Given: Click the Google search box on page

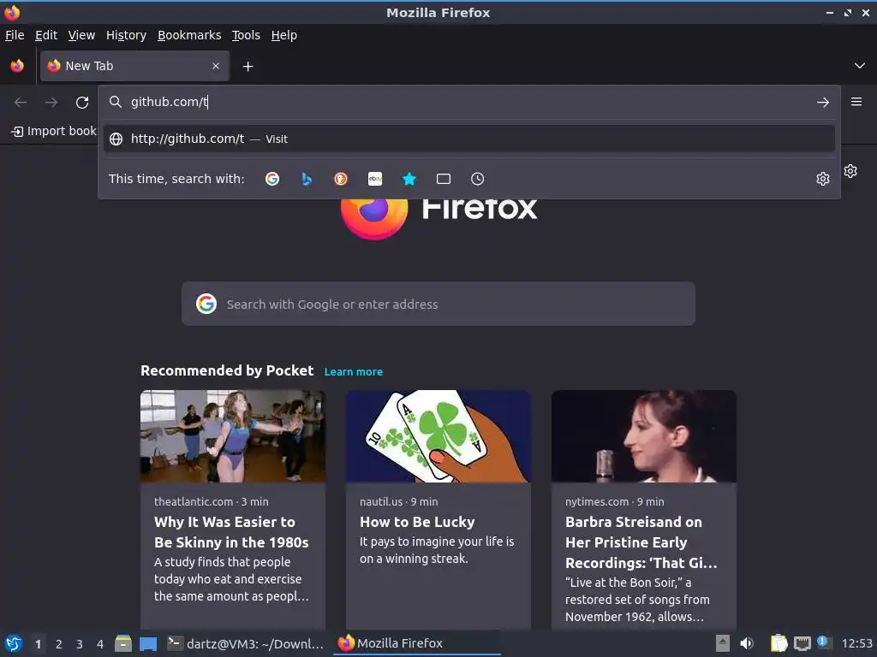Looking at the screenshot, I should tap(438, 304).
